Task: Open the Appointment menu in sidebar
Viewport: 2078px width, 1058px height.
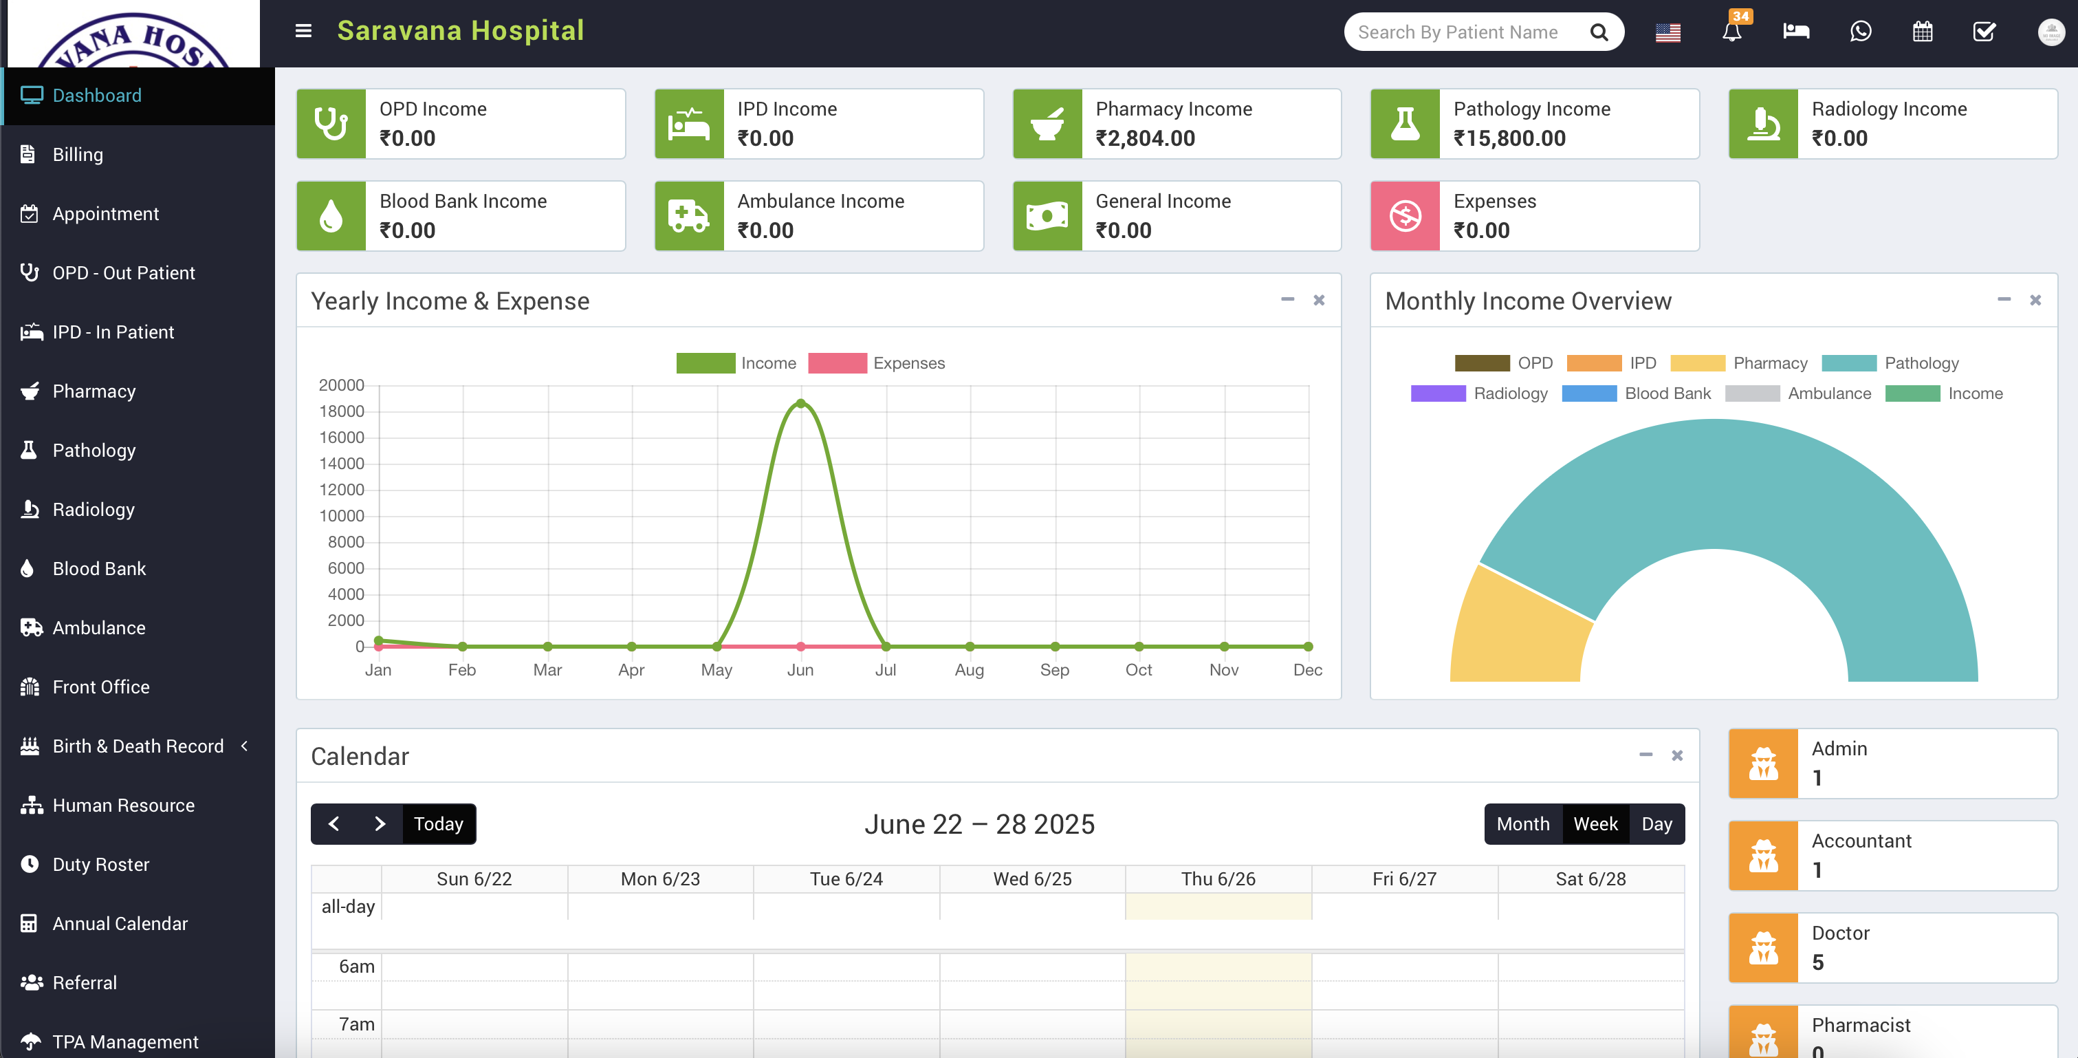Action: (x=106, y=213)
